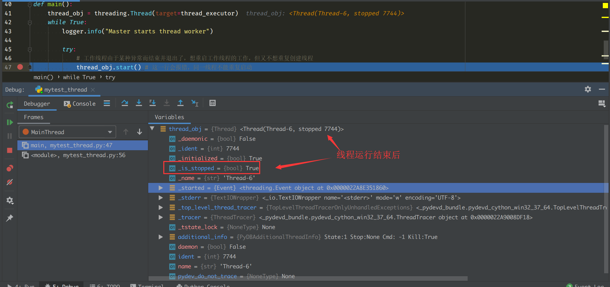Expand the _started Event variable

161,188
